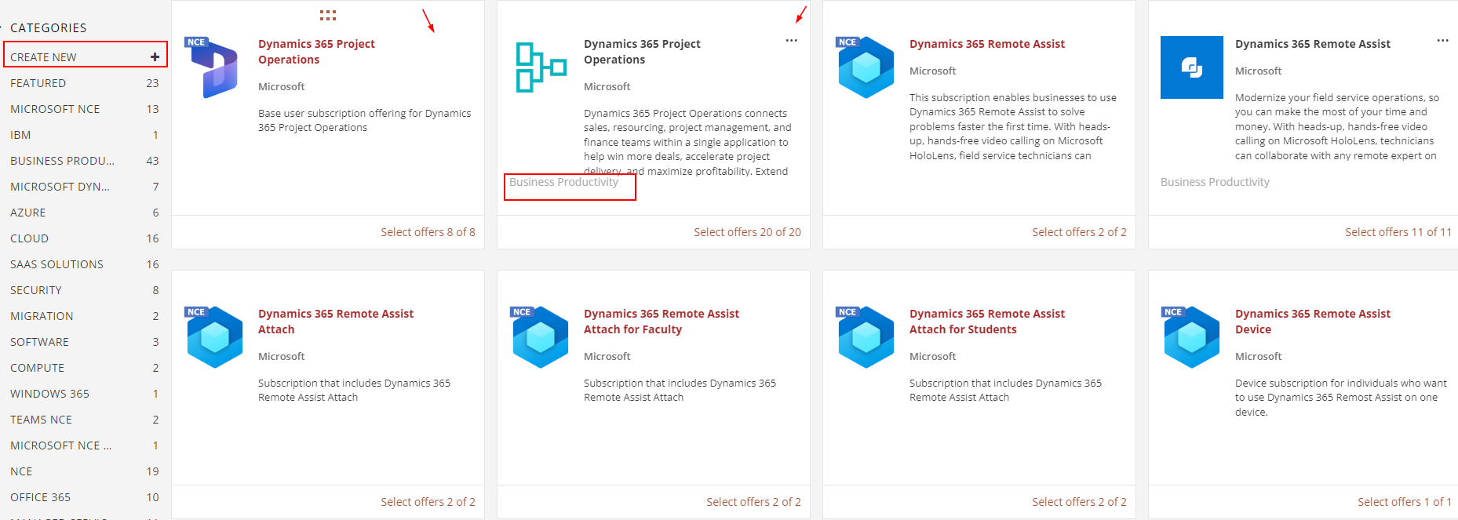Open the three-dot menu on the second Dynamics 365 Project Operations card
1458x520 pixels.
(791, 41)
